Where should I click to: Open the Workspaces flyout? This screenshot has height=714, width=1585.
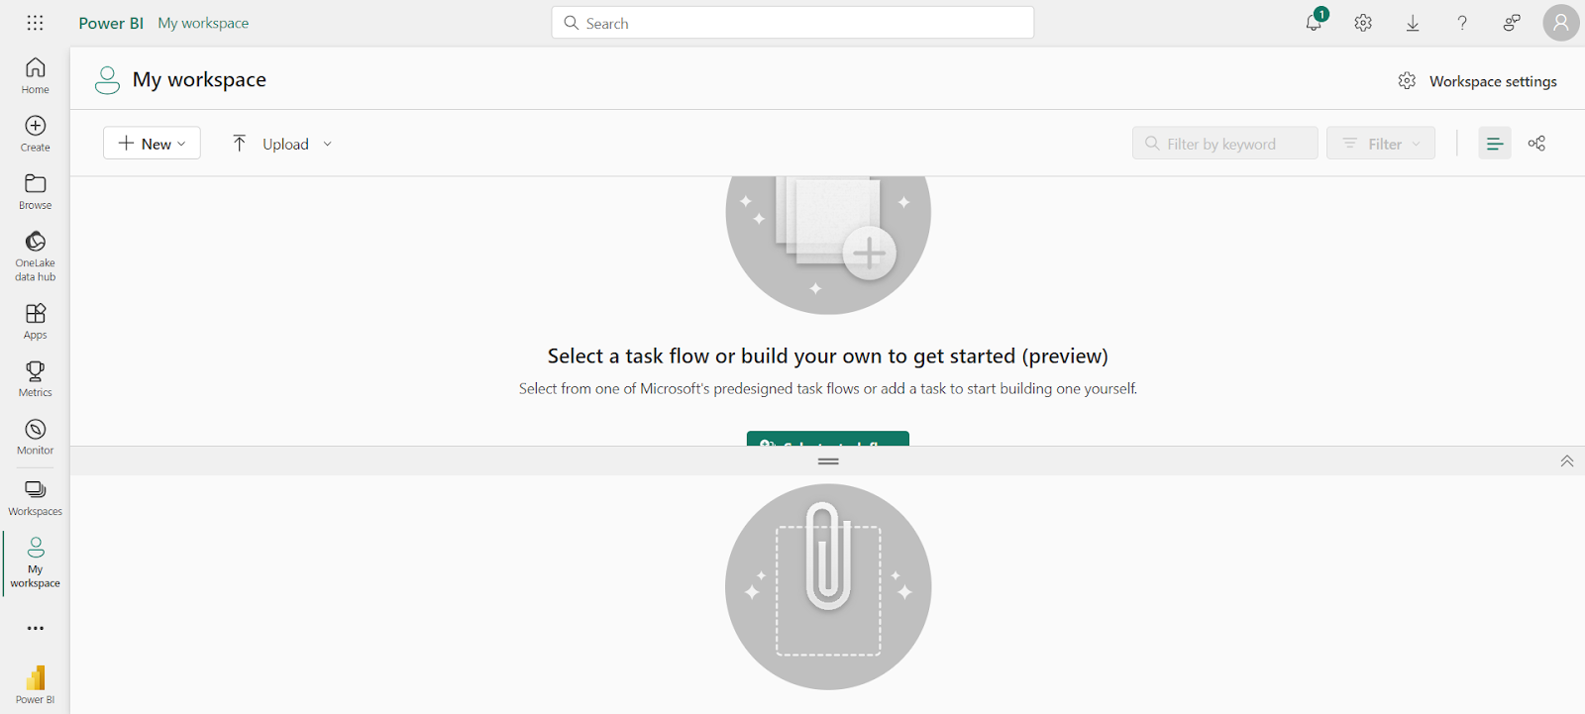pyautogui.click(x=35, y=498)
